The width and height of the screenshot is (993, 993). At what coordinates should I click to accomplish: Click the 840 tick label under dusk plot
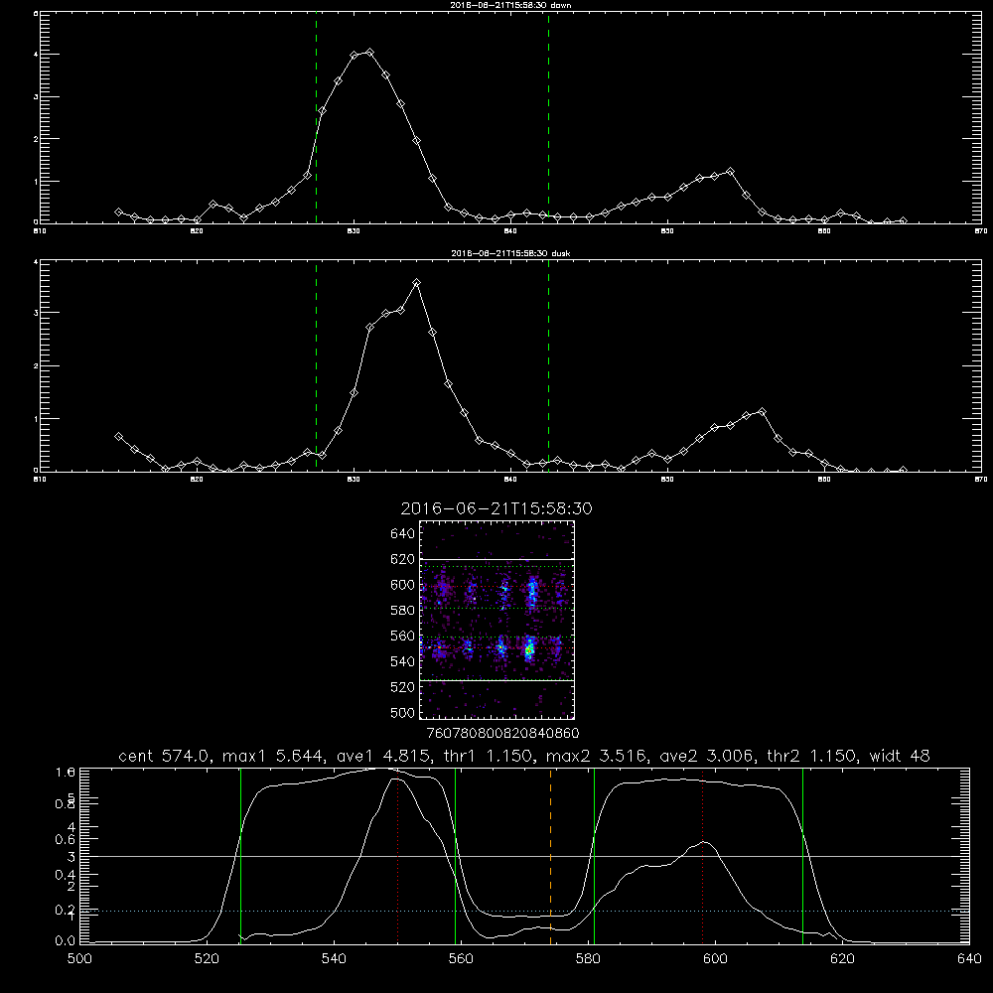tap(510, 480)
